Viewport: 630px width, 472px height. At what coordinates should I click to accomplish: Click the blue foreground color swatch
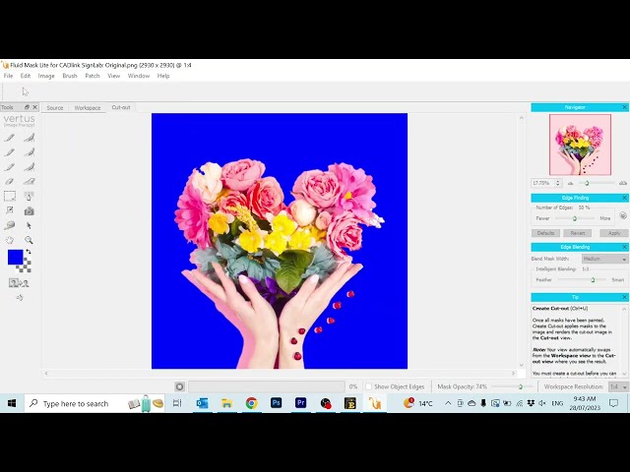16,258
